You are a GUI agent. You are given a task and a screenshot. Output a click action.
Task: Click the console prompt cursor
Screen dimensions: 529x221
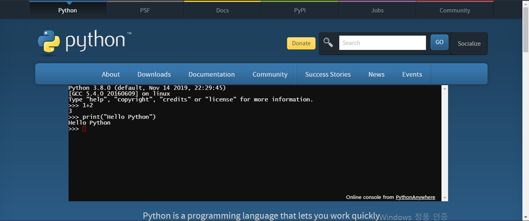(x=84, y=129)
